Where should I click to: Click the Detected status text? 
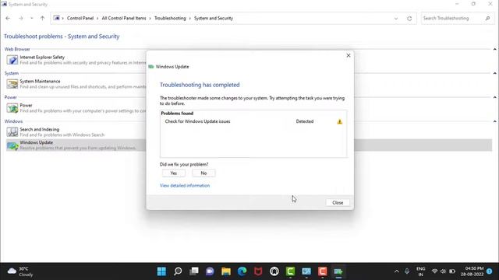(x=305, y=121)
